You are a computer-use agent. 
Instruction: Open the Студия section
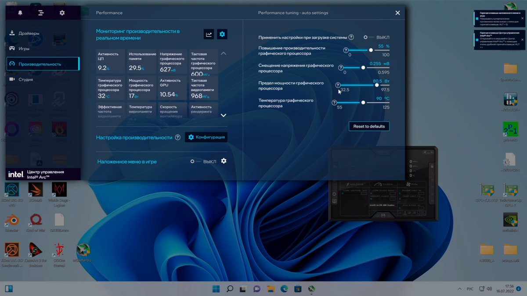25,79
